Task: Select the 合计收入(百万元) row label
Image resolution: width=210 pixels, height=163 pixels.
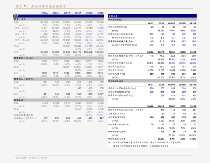Action: [x=116, y=74]
